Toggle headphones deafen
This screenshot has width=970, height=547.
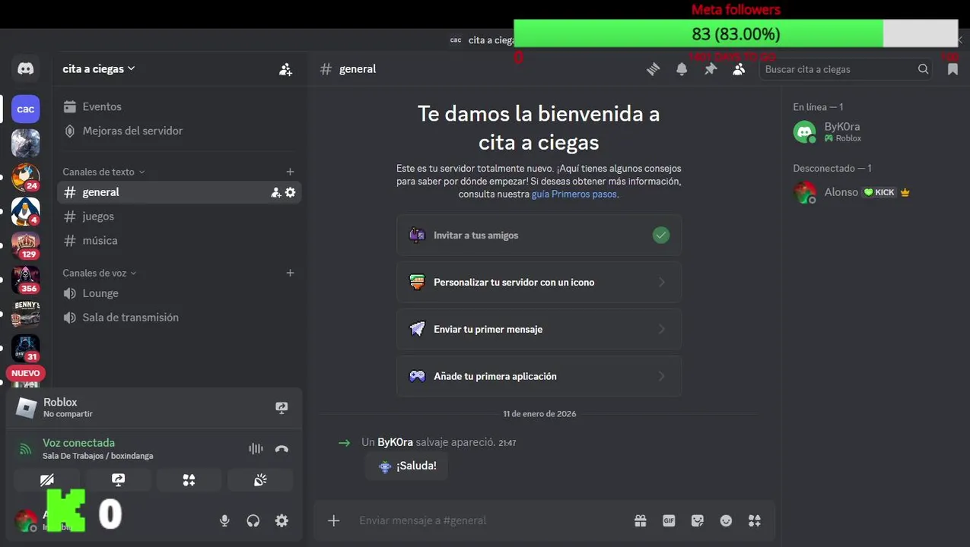(x=253, y=520)
